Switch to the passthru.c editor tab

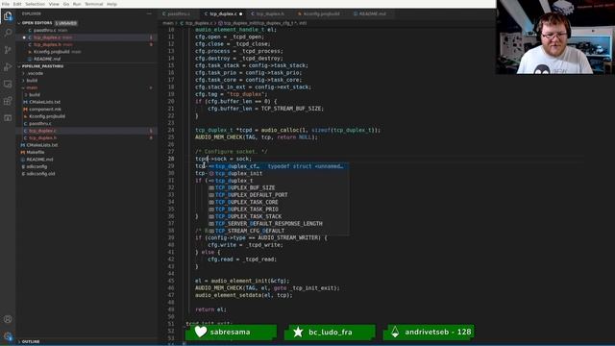click(x=179, y=13)
